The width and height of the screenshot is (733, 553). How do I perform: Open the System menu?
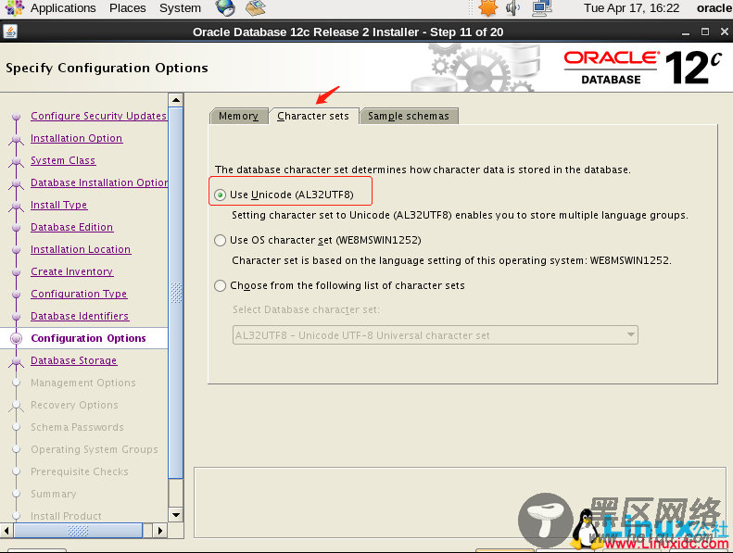pos(180,8)
